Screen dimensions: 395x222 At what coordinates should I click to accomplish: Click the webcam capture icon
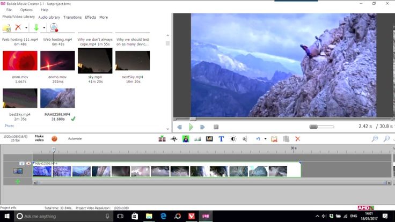[54, 27]
